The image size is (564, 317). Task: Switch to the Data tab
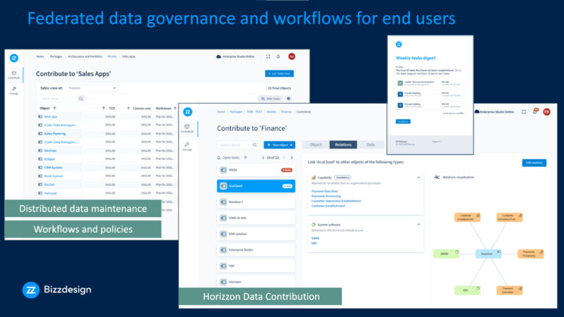371,145
